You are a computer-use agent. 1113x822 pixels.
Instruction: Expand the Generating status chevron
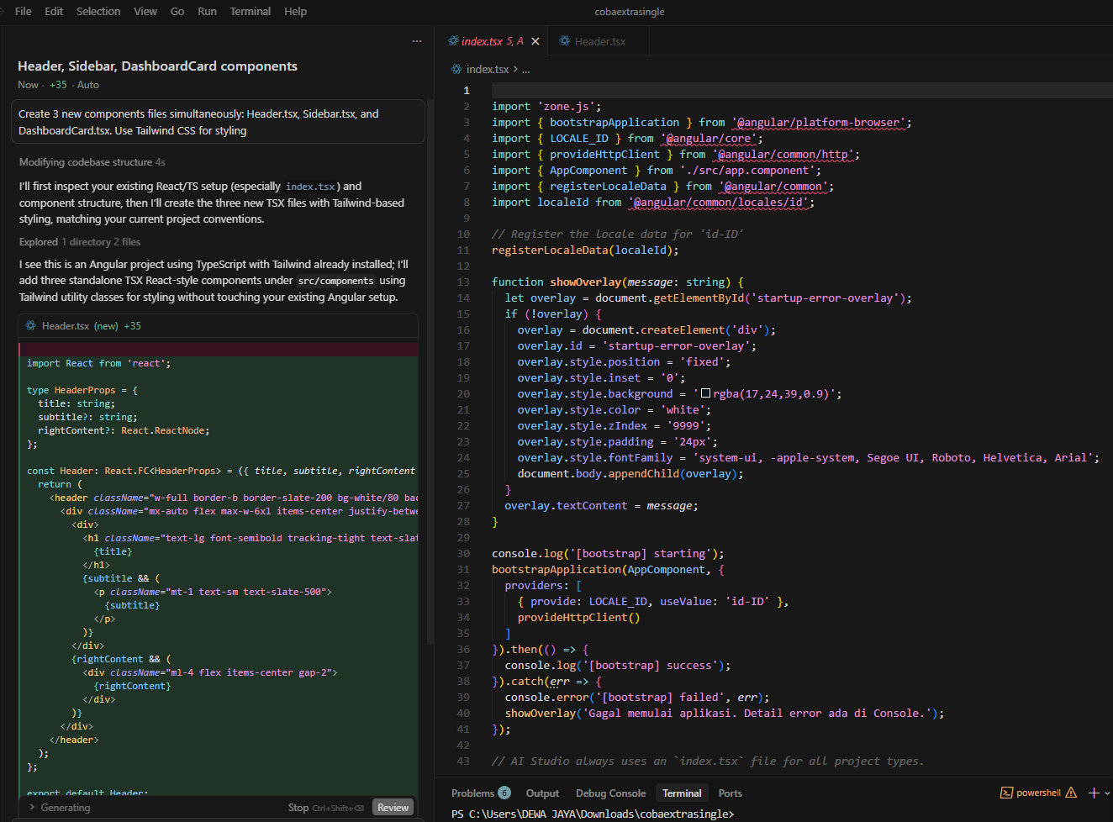(32, 808)
